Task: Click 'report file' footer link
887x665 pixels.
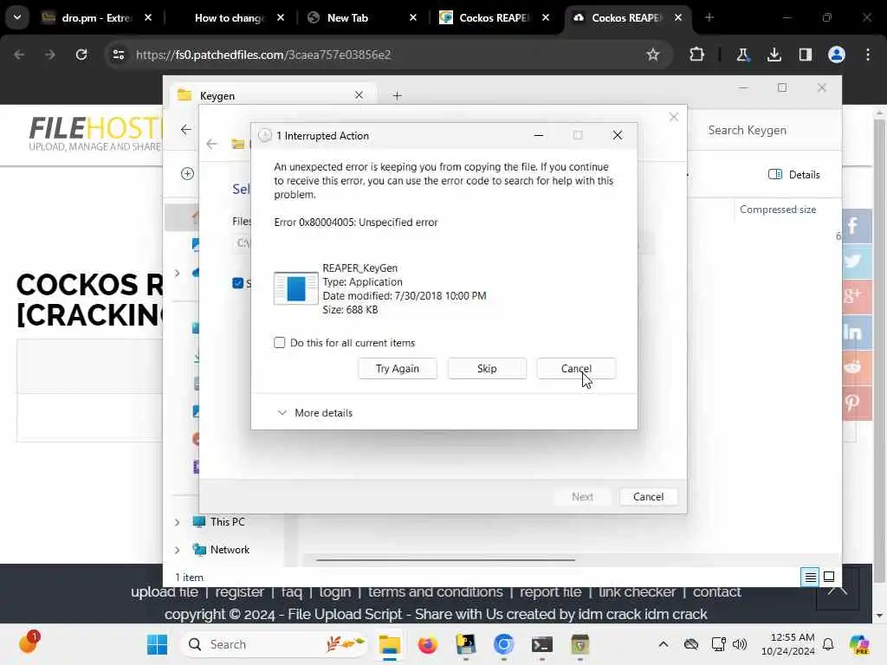Action: 550,591
